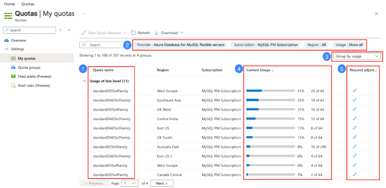
Task: Collapse the Usage at low level group
Action: tap(85, 81)
